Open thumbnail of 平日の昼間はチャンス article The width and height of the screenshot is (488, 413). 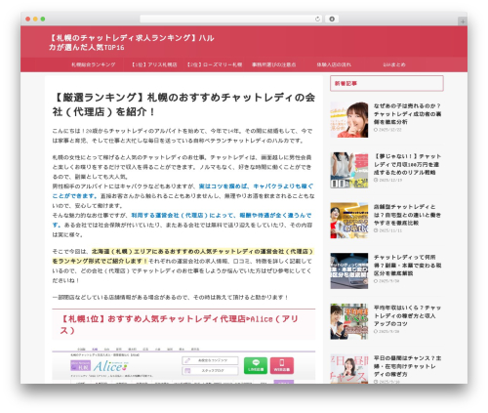(x=349, y=369)
